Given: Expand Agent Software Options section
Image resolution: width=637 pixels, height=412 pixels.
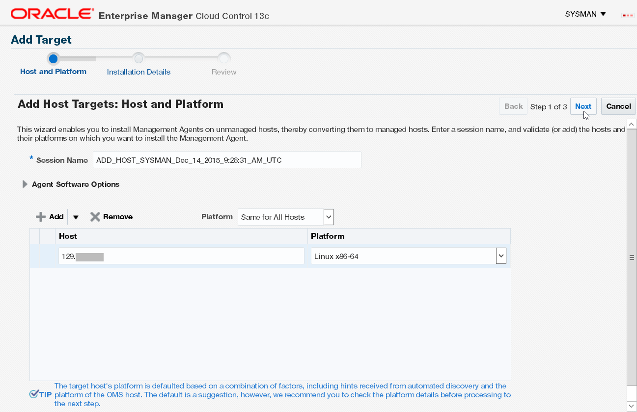Looking at the screenshot, I should pyautogui.click(x=25, y=184).
